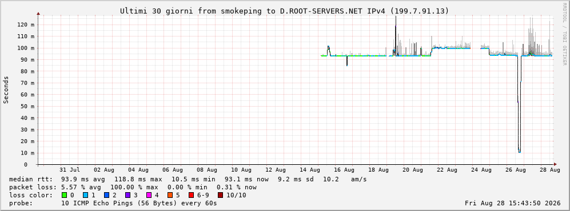Click the blue loss color 2 swatch
The width and height of the screenshot is (570, 211).
coord(107,196)
